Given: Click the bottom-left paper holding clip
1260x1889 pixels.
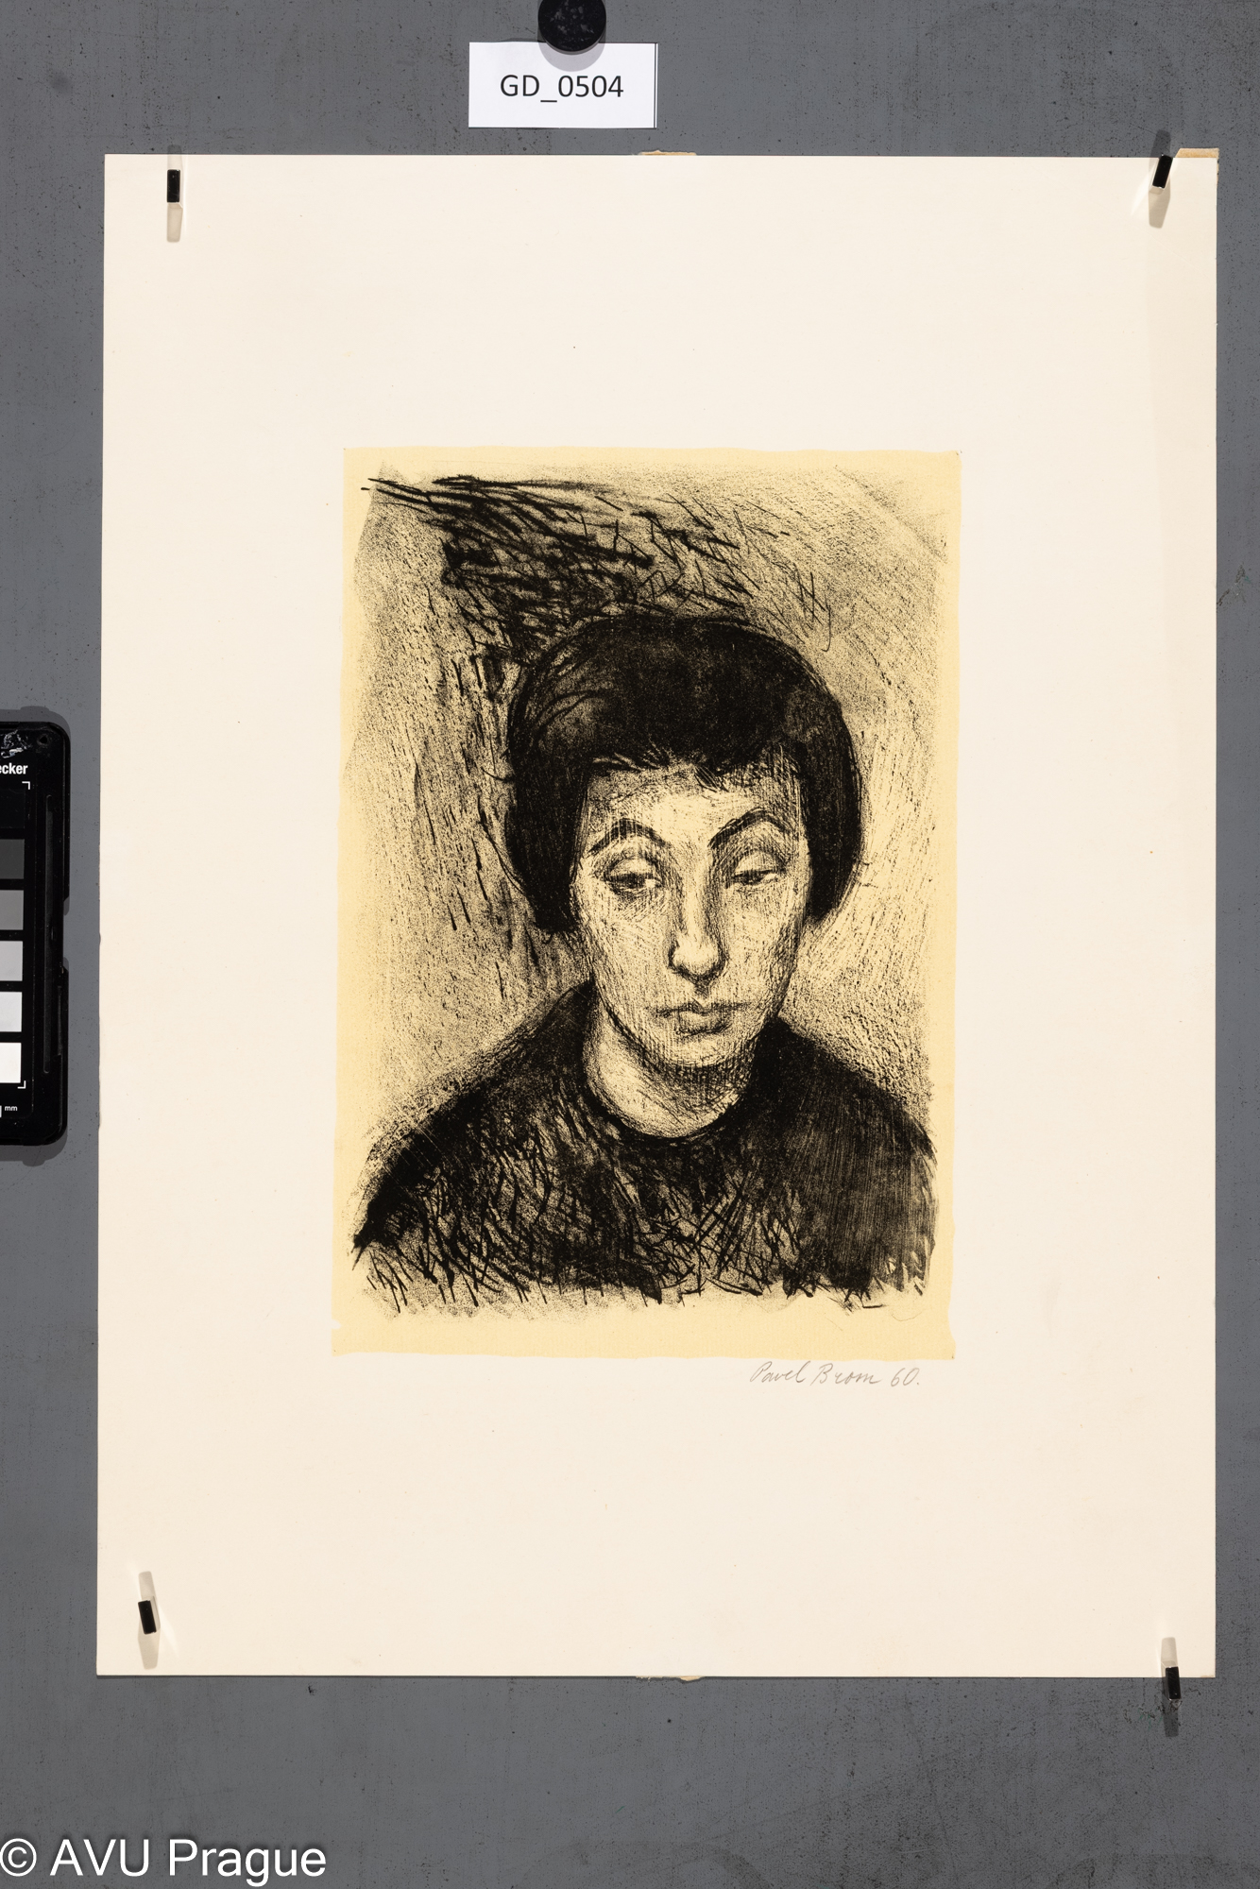Looking at the screenshot, I should point(146,1616).
